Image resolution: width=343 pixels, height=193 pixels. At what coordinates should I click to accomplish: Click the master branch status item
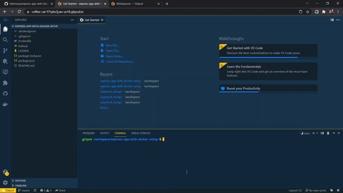[x=24, y=190]
